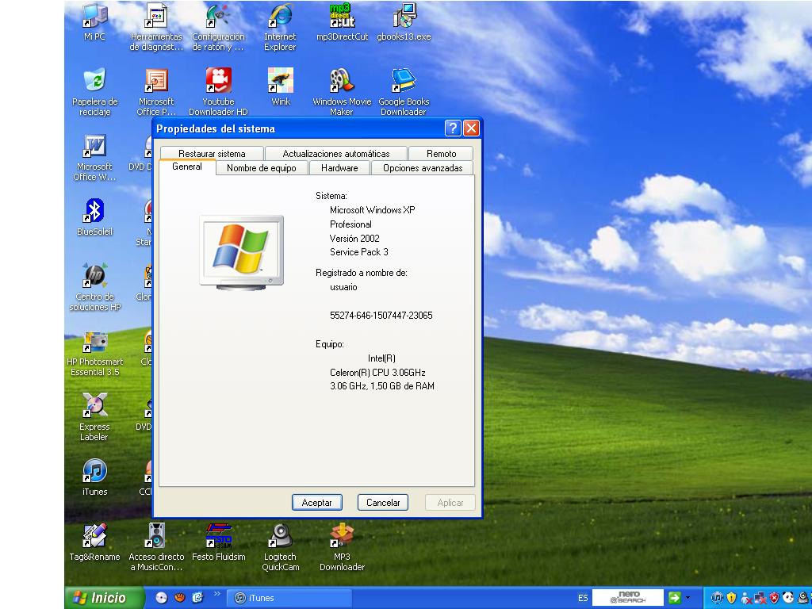The width and height of the screenshot is (812, 609).
Task: Click the yellow security shield tray icon
Action: [x=731, y=598]
